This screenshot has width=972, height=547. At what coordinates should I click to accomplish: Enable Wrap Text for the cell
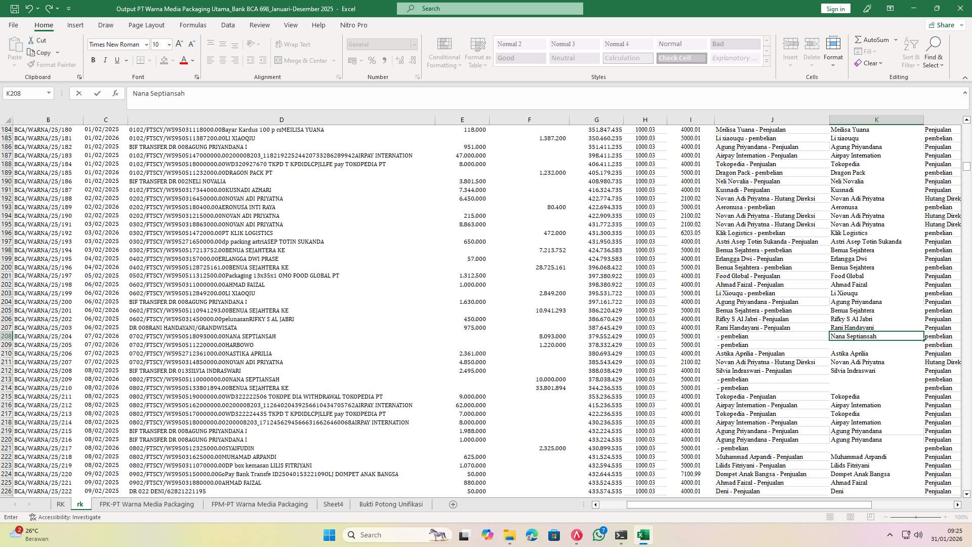pos(293,44)
